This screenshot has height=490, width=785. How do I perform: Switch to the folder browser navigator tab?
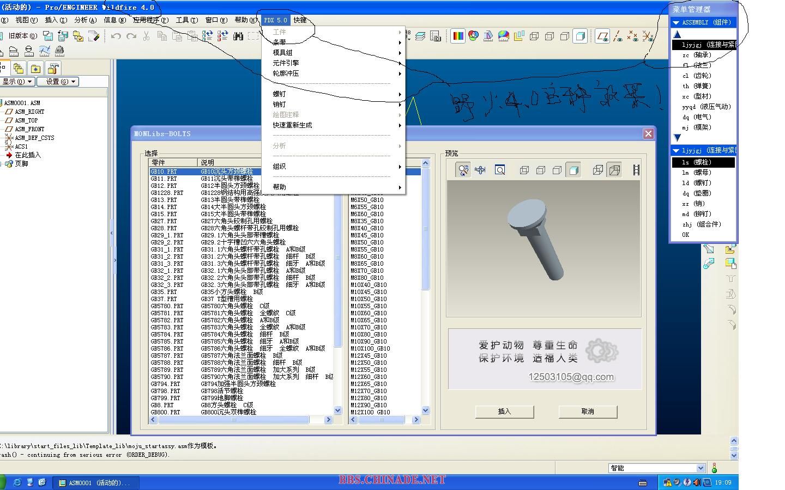(19, 68)
